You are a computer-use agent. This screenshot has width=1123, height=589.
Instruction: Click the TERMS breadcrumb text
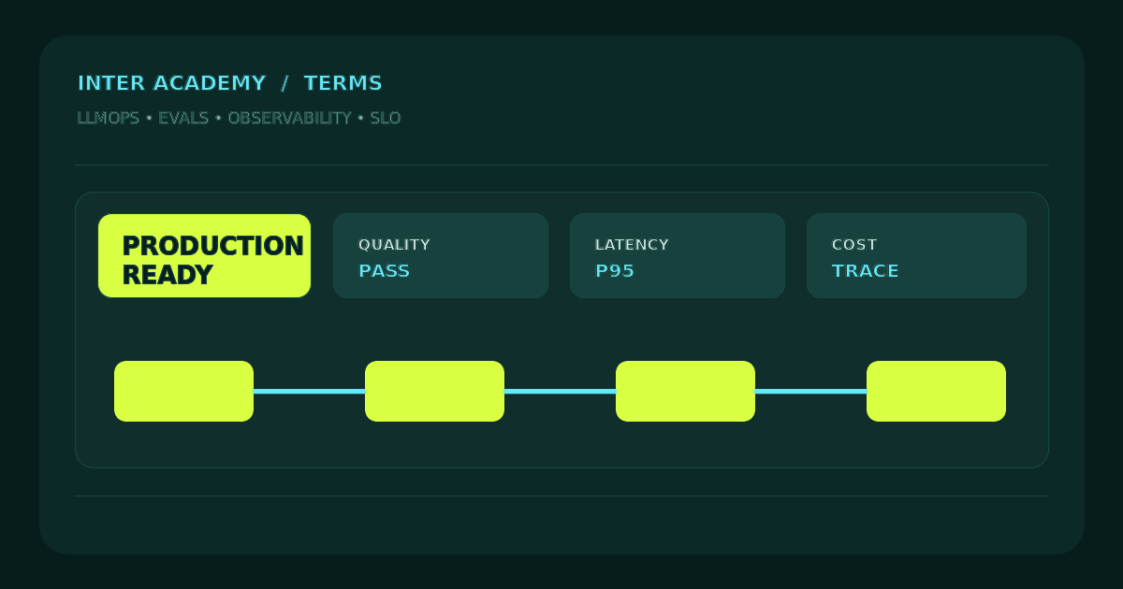[x=343, y=83]
